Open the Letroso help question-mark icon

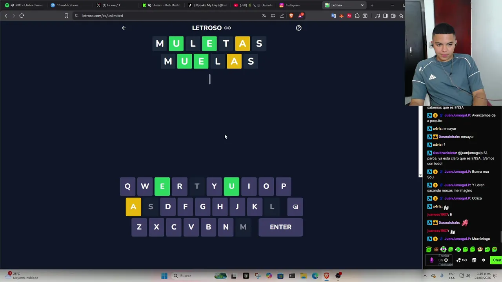[298, 28]
